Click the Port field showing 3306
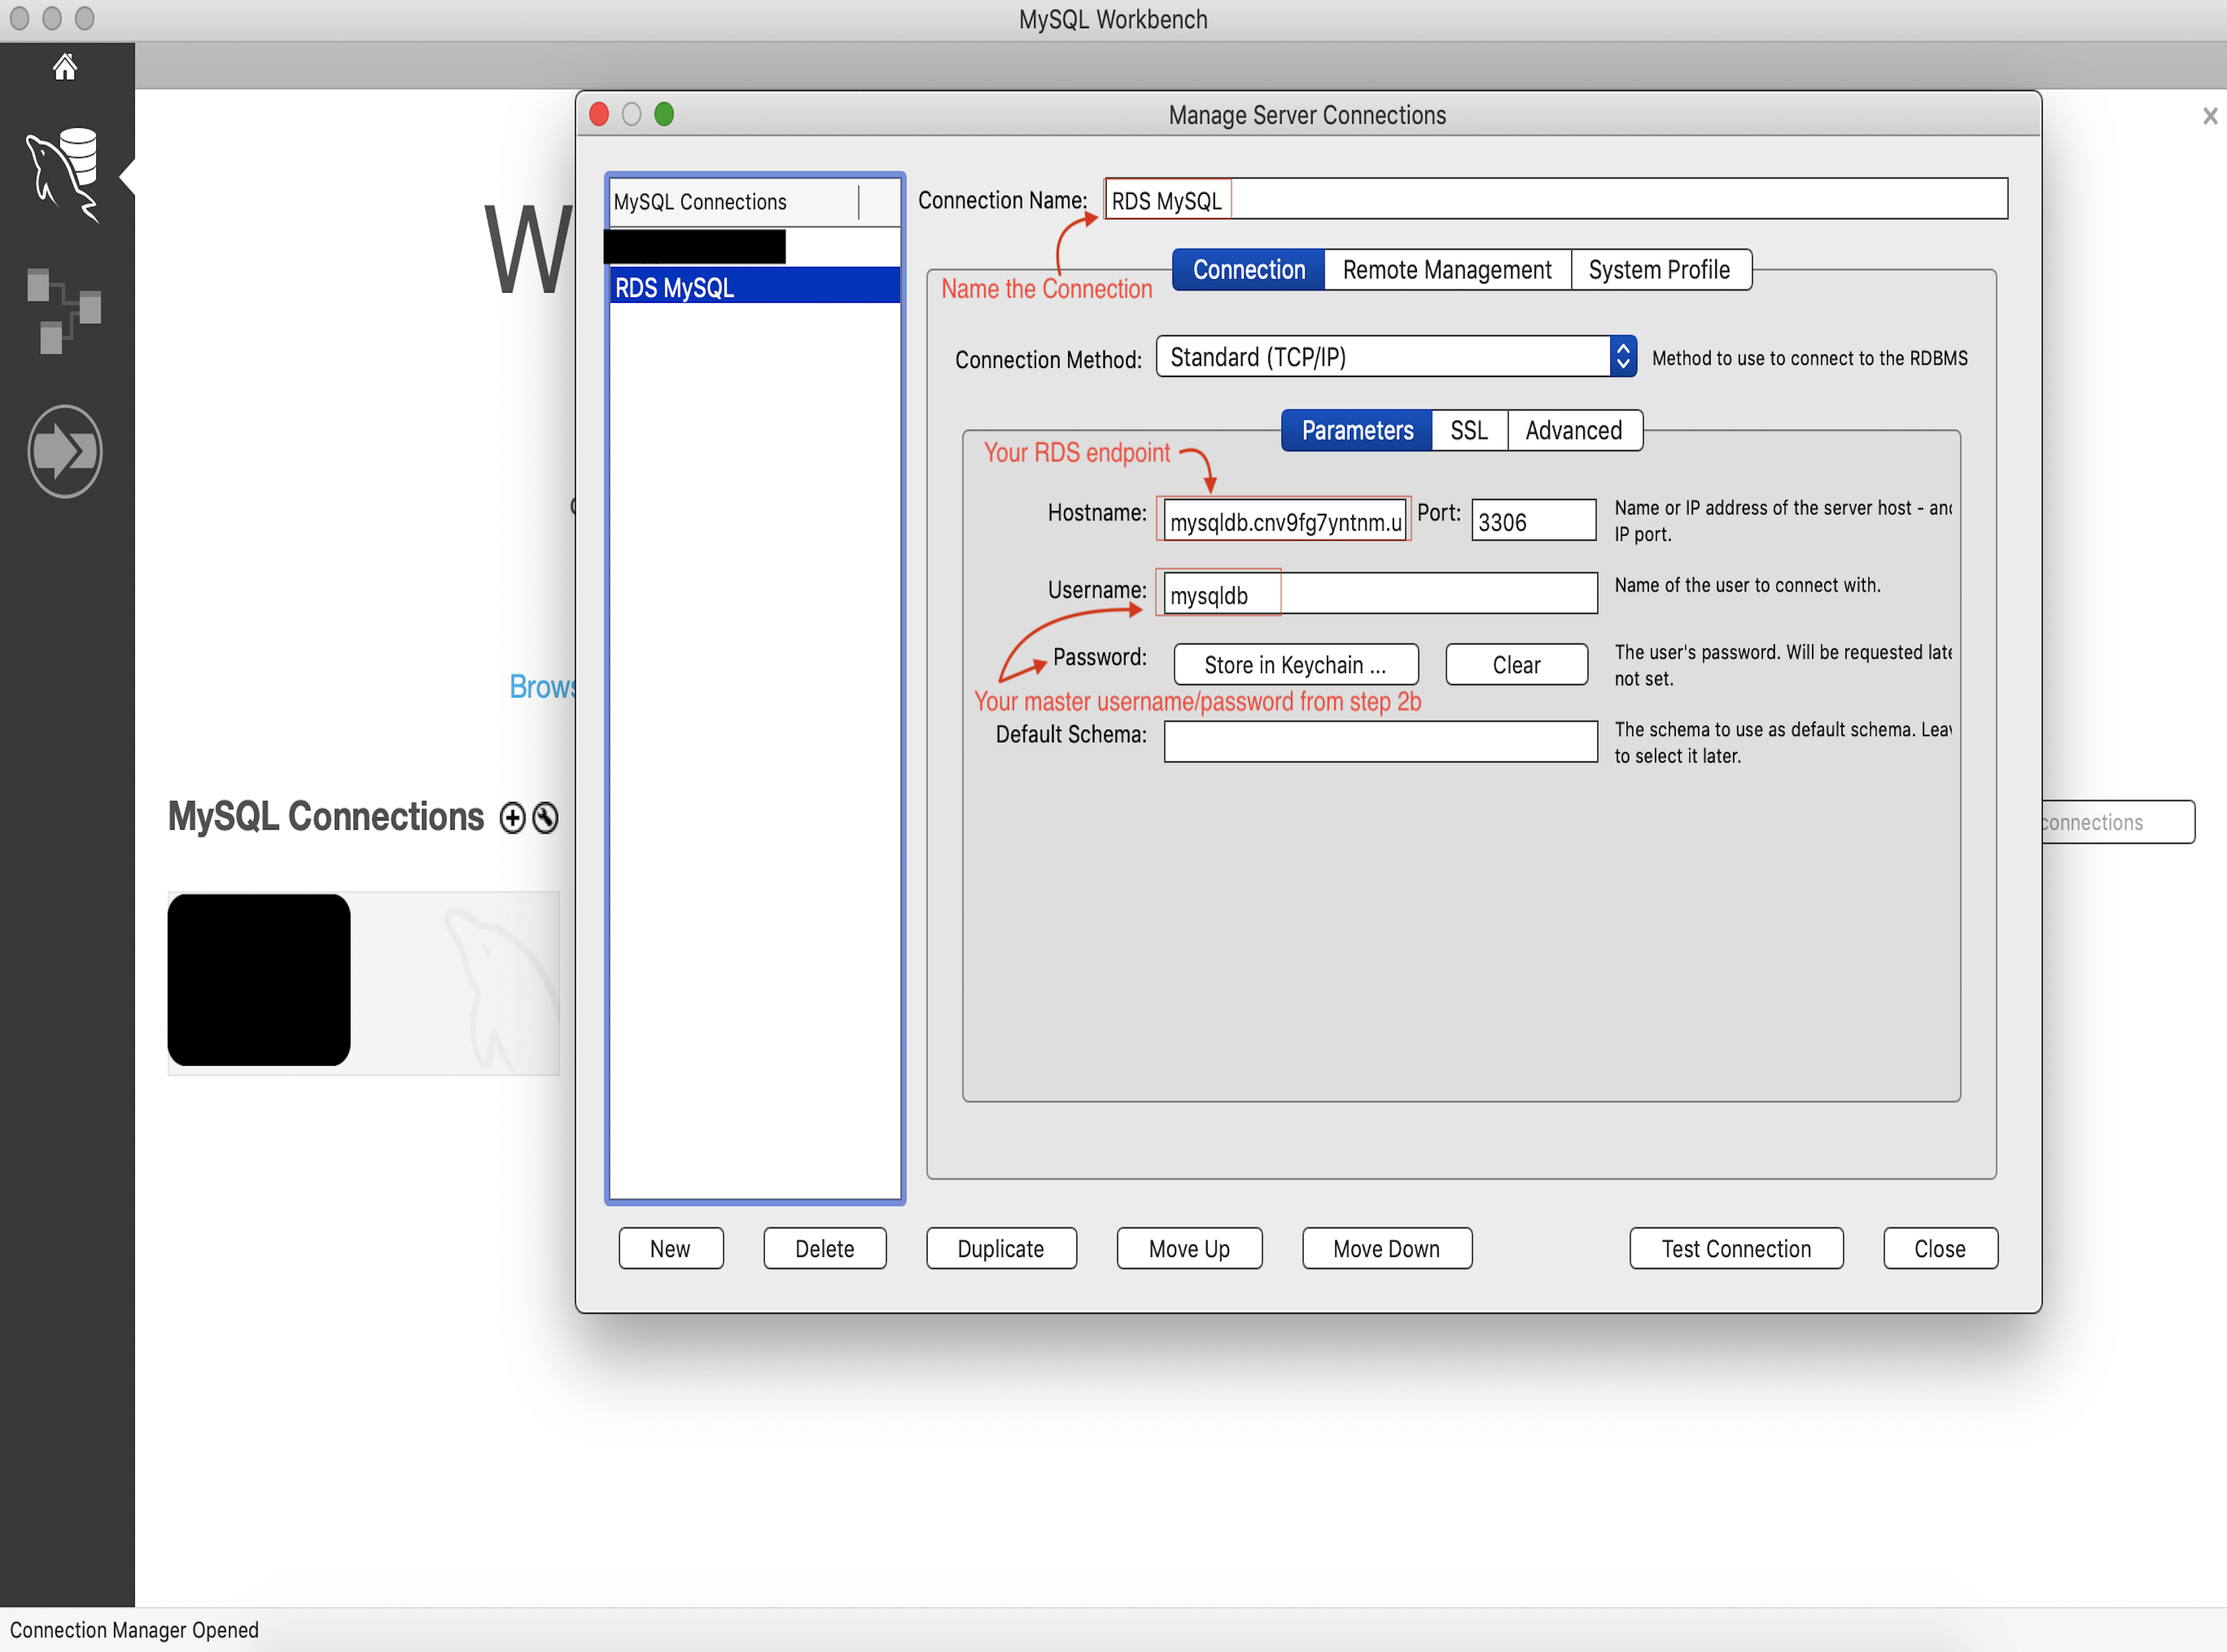2227x1652 pixels. [1534, 521]
